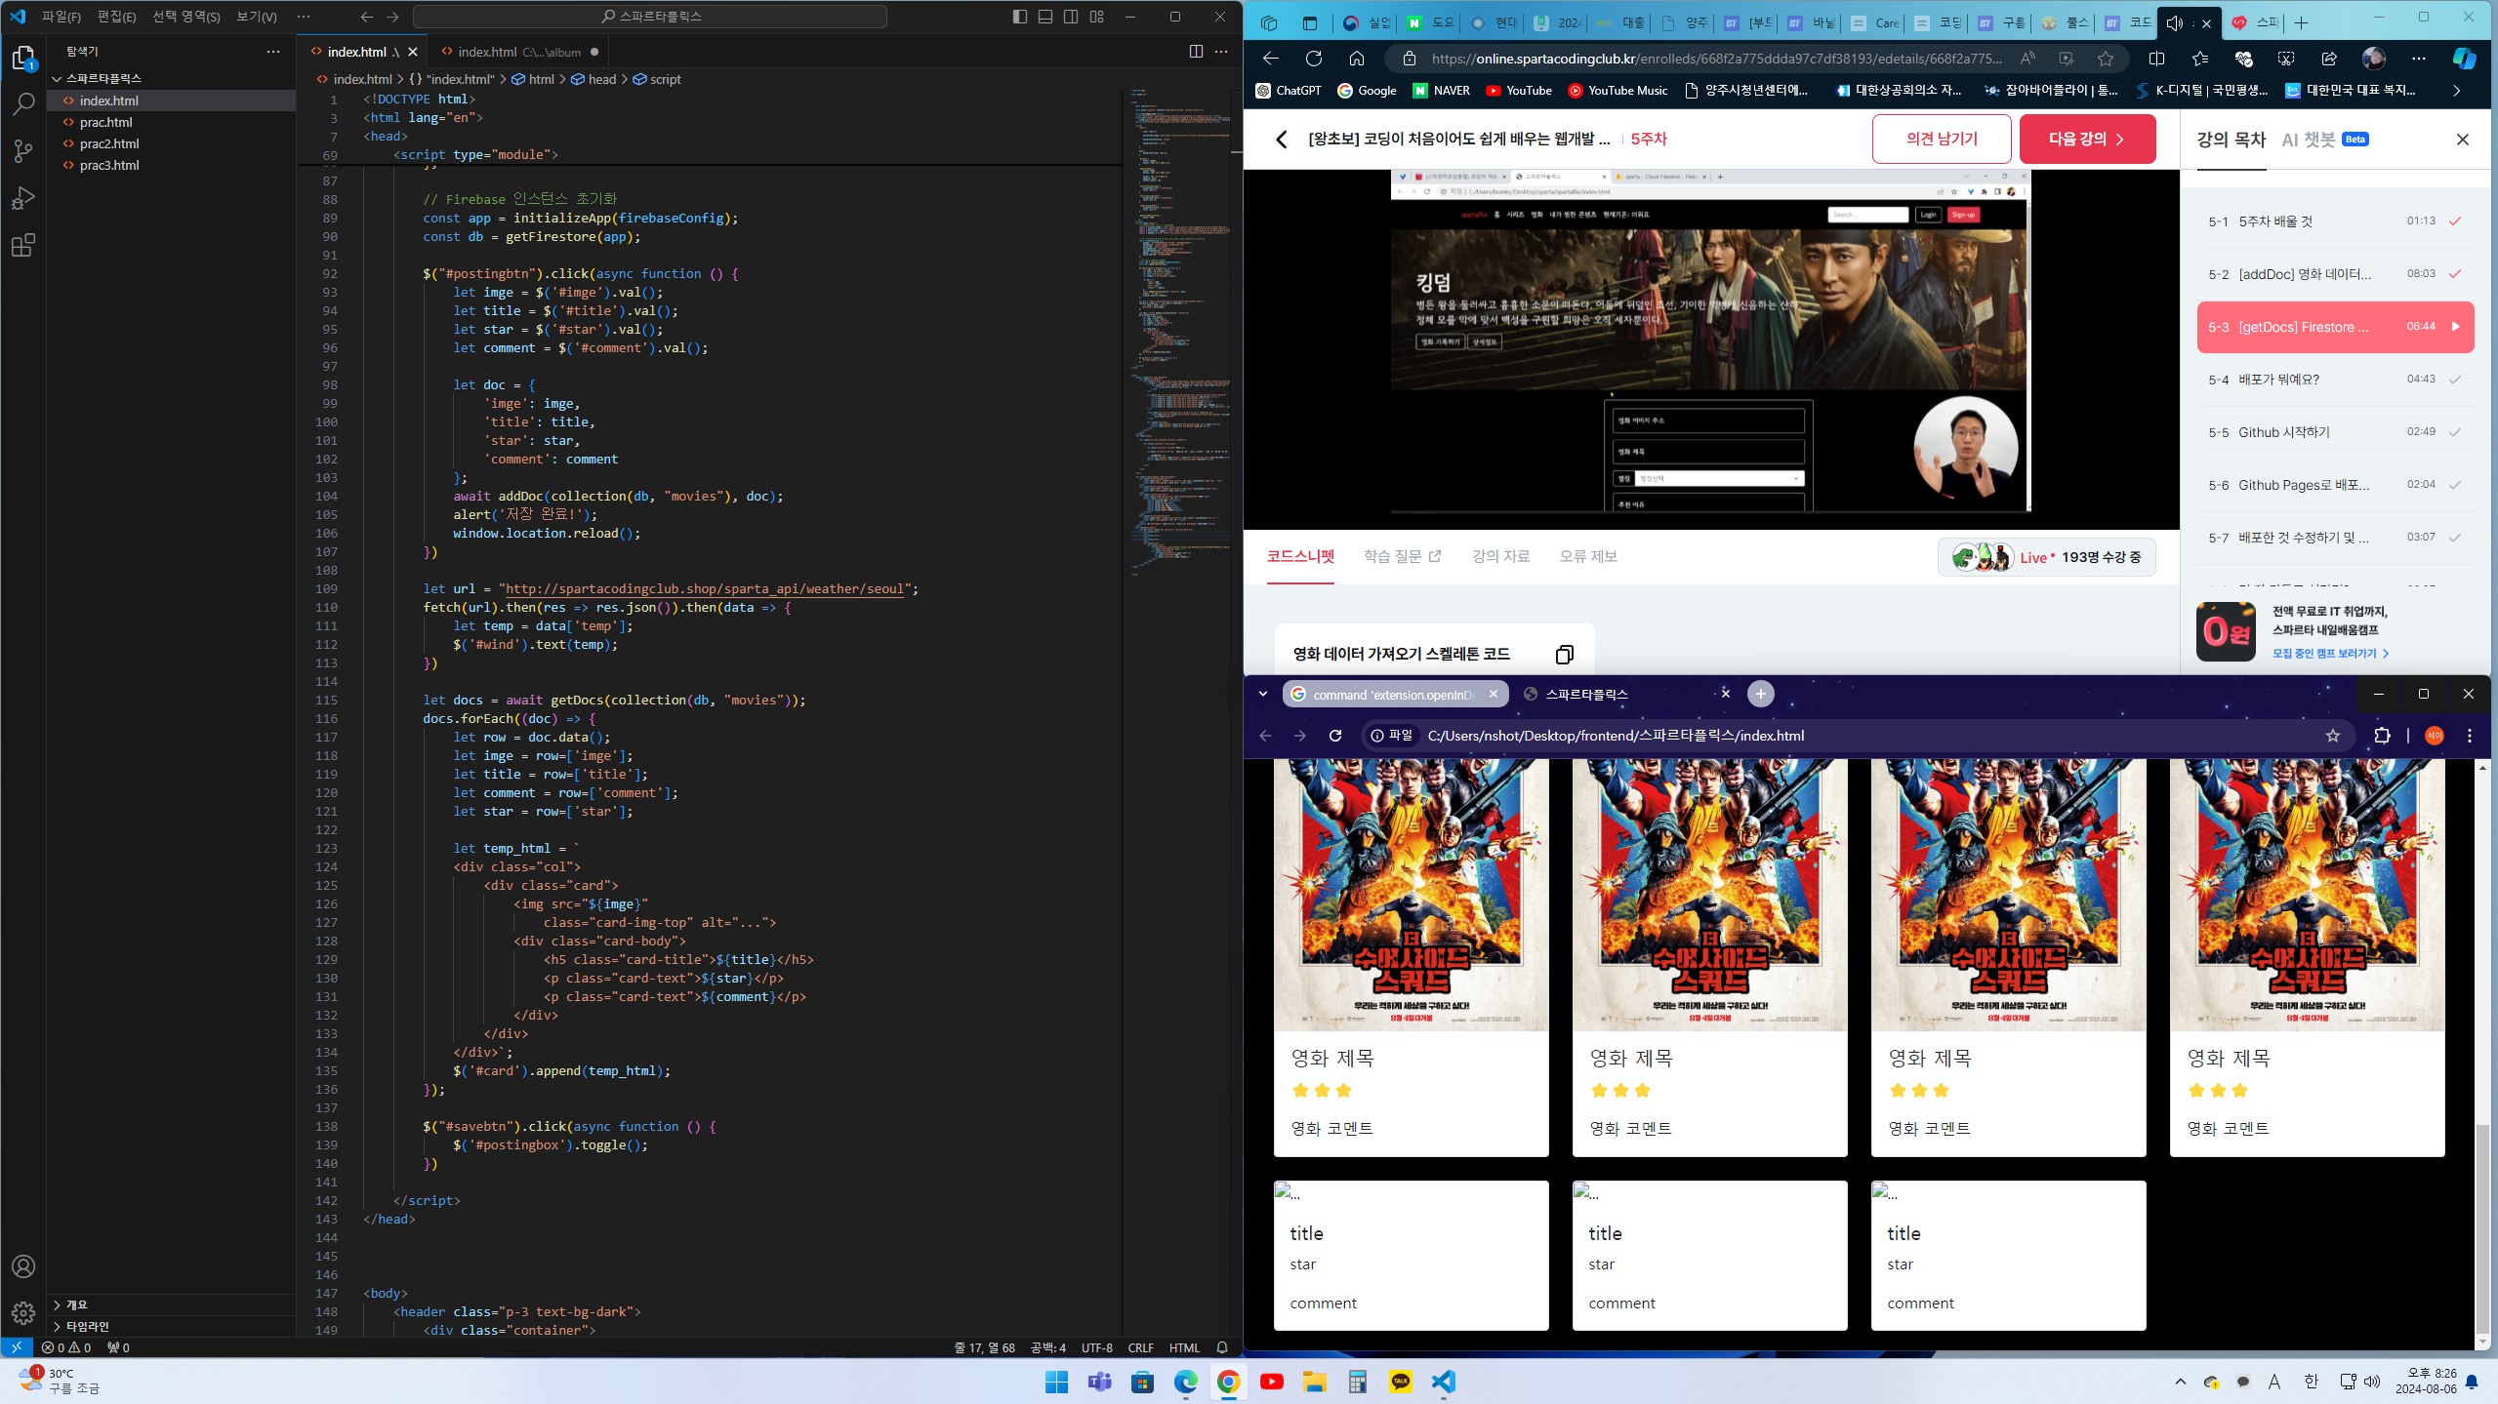This screenshot has width=2498, height=1404.
Task: Open the additional VS Code menus ellipsis
Action: coord(304,17)
